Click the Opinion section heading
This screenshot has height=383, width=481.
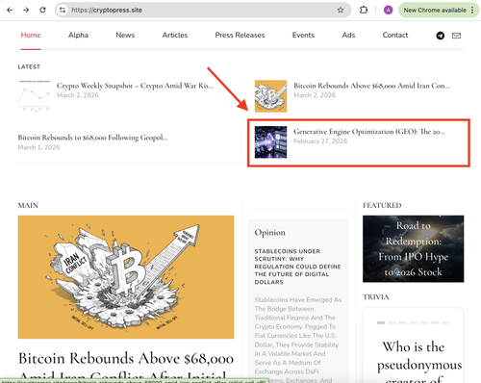(269, 233)
